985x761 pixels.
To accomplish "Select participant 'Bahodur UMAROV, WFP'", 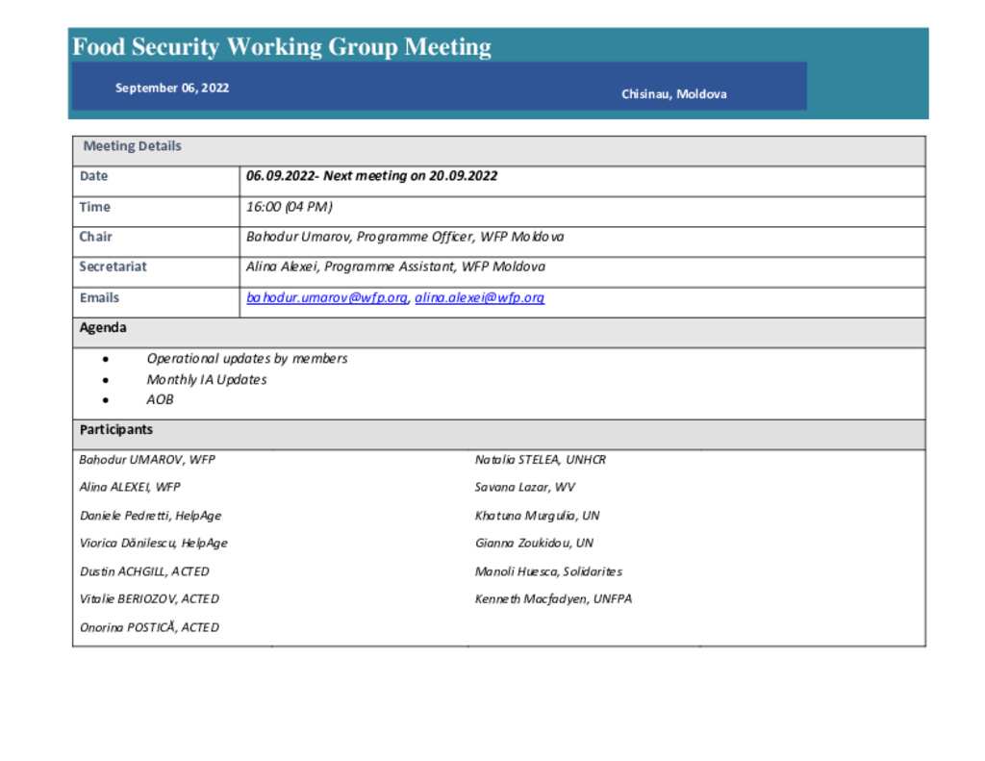I will tap(147, 460).
